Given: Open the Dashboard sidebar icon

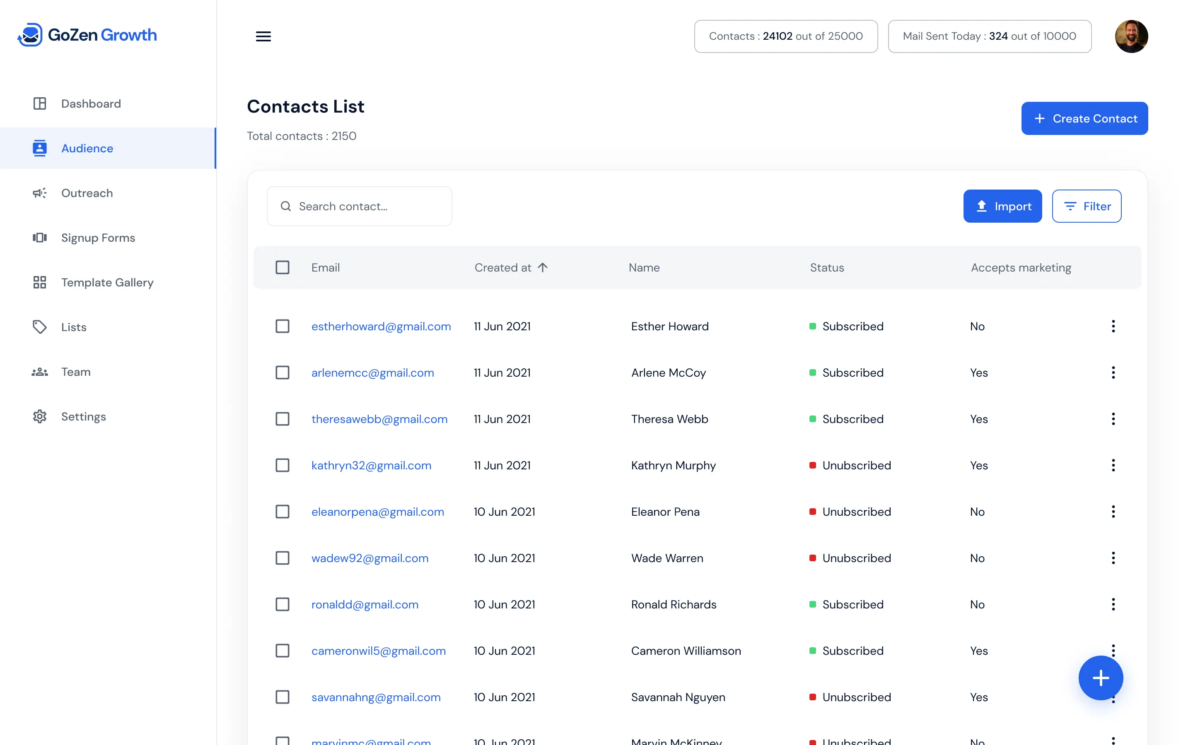Looking at the screenshot, I should [39, 103].
